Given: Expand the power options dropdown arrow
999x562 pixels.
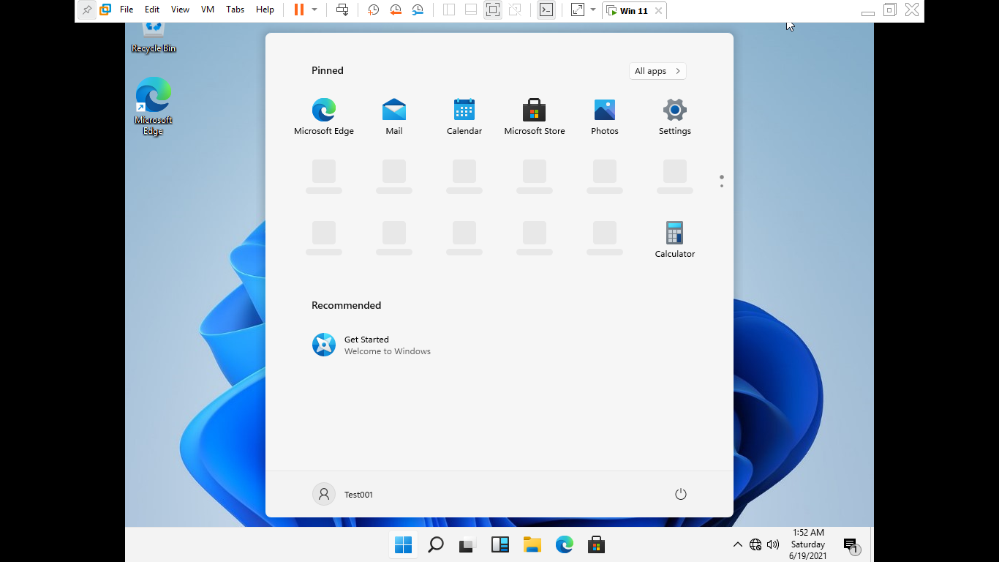Looking at the screenshot, I should [x=314, y=10].
